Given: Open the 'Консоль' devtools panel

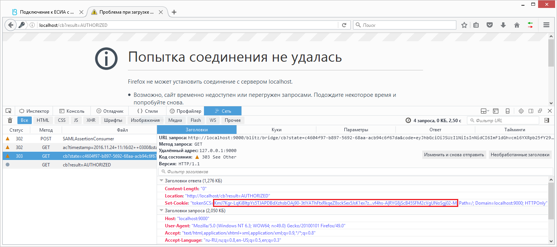Looking at the screenshot, I should [72, 111].
